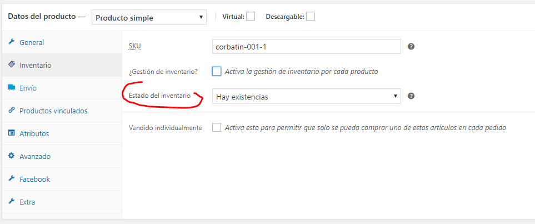Click the Inventario tag icon
Screen dimensions: 535x224
(11, 65)
